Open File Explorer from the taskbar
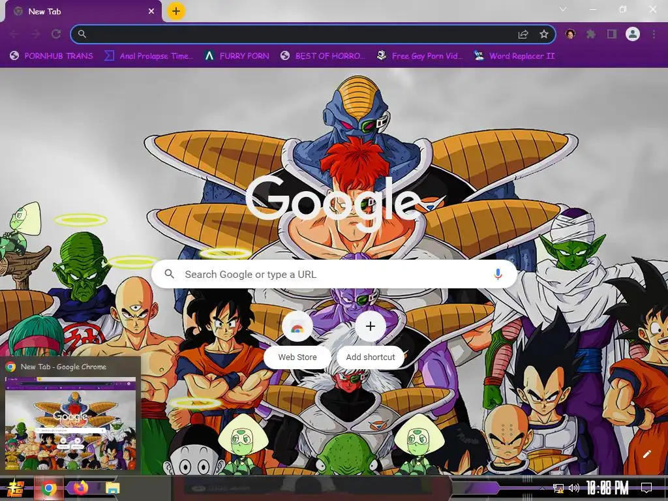Image resolution: width=668 pixels, height=501 pixels. point(112,488)
